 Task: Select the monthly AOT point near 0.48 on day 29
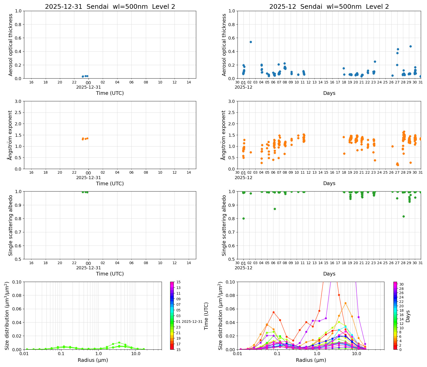[x=410, y=47]
